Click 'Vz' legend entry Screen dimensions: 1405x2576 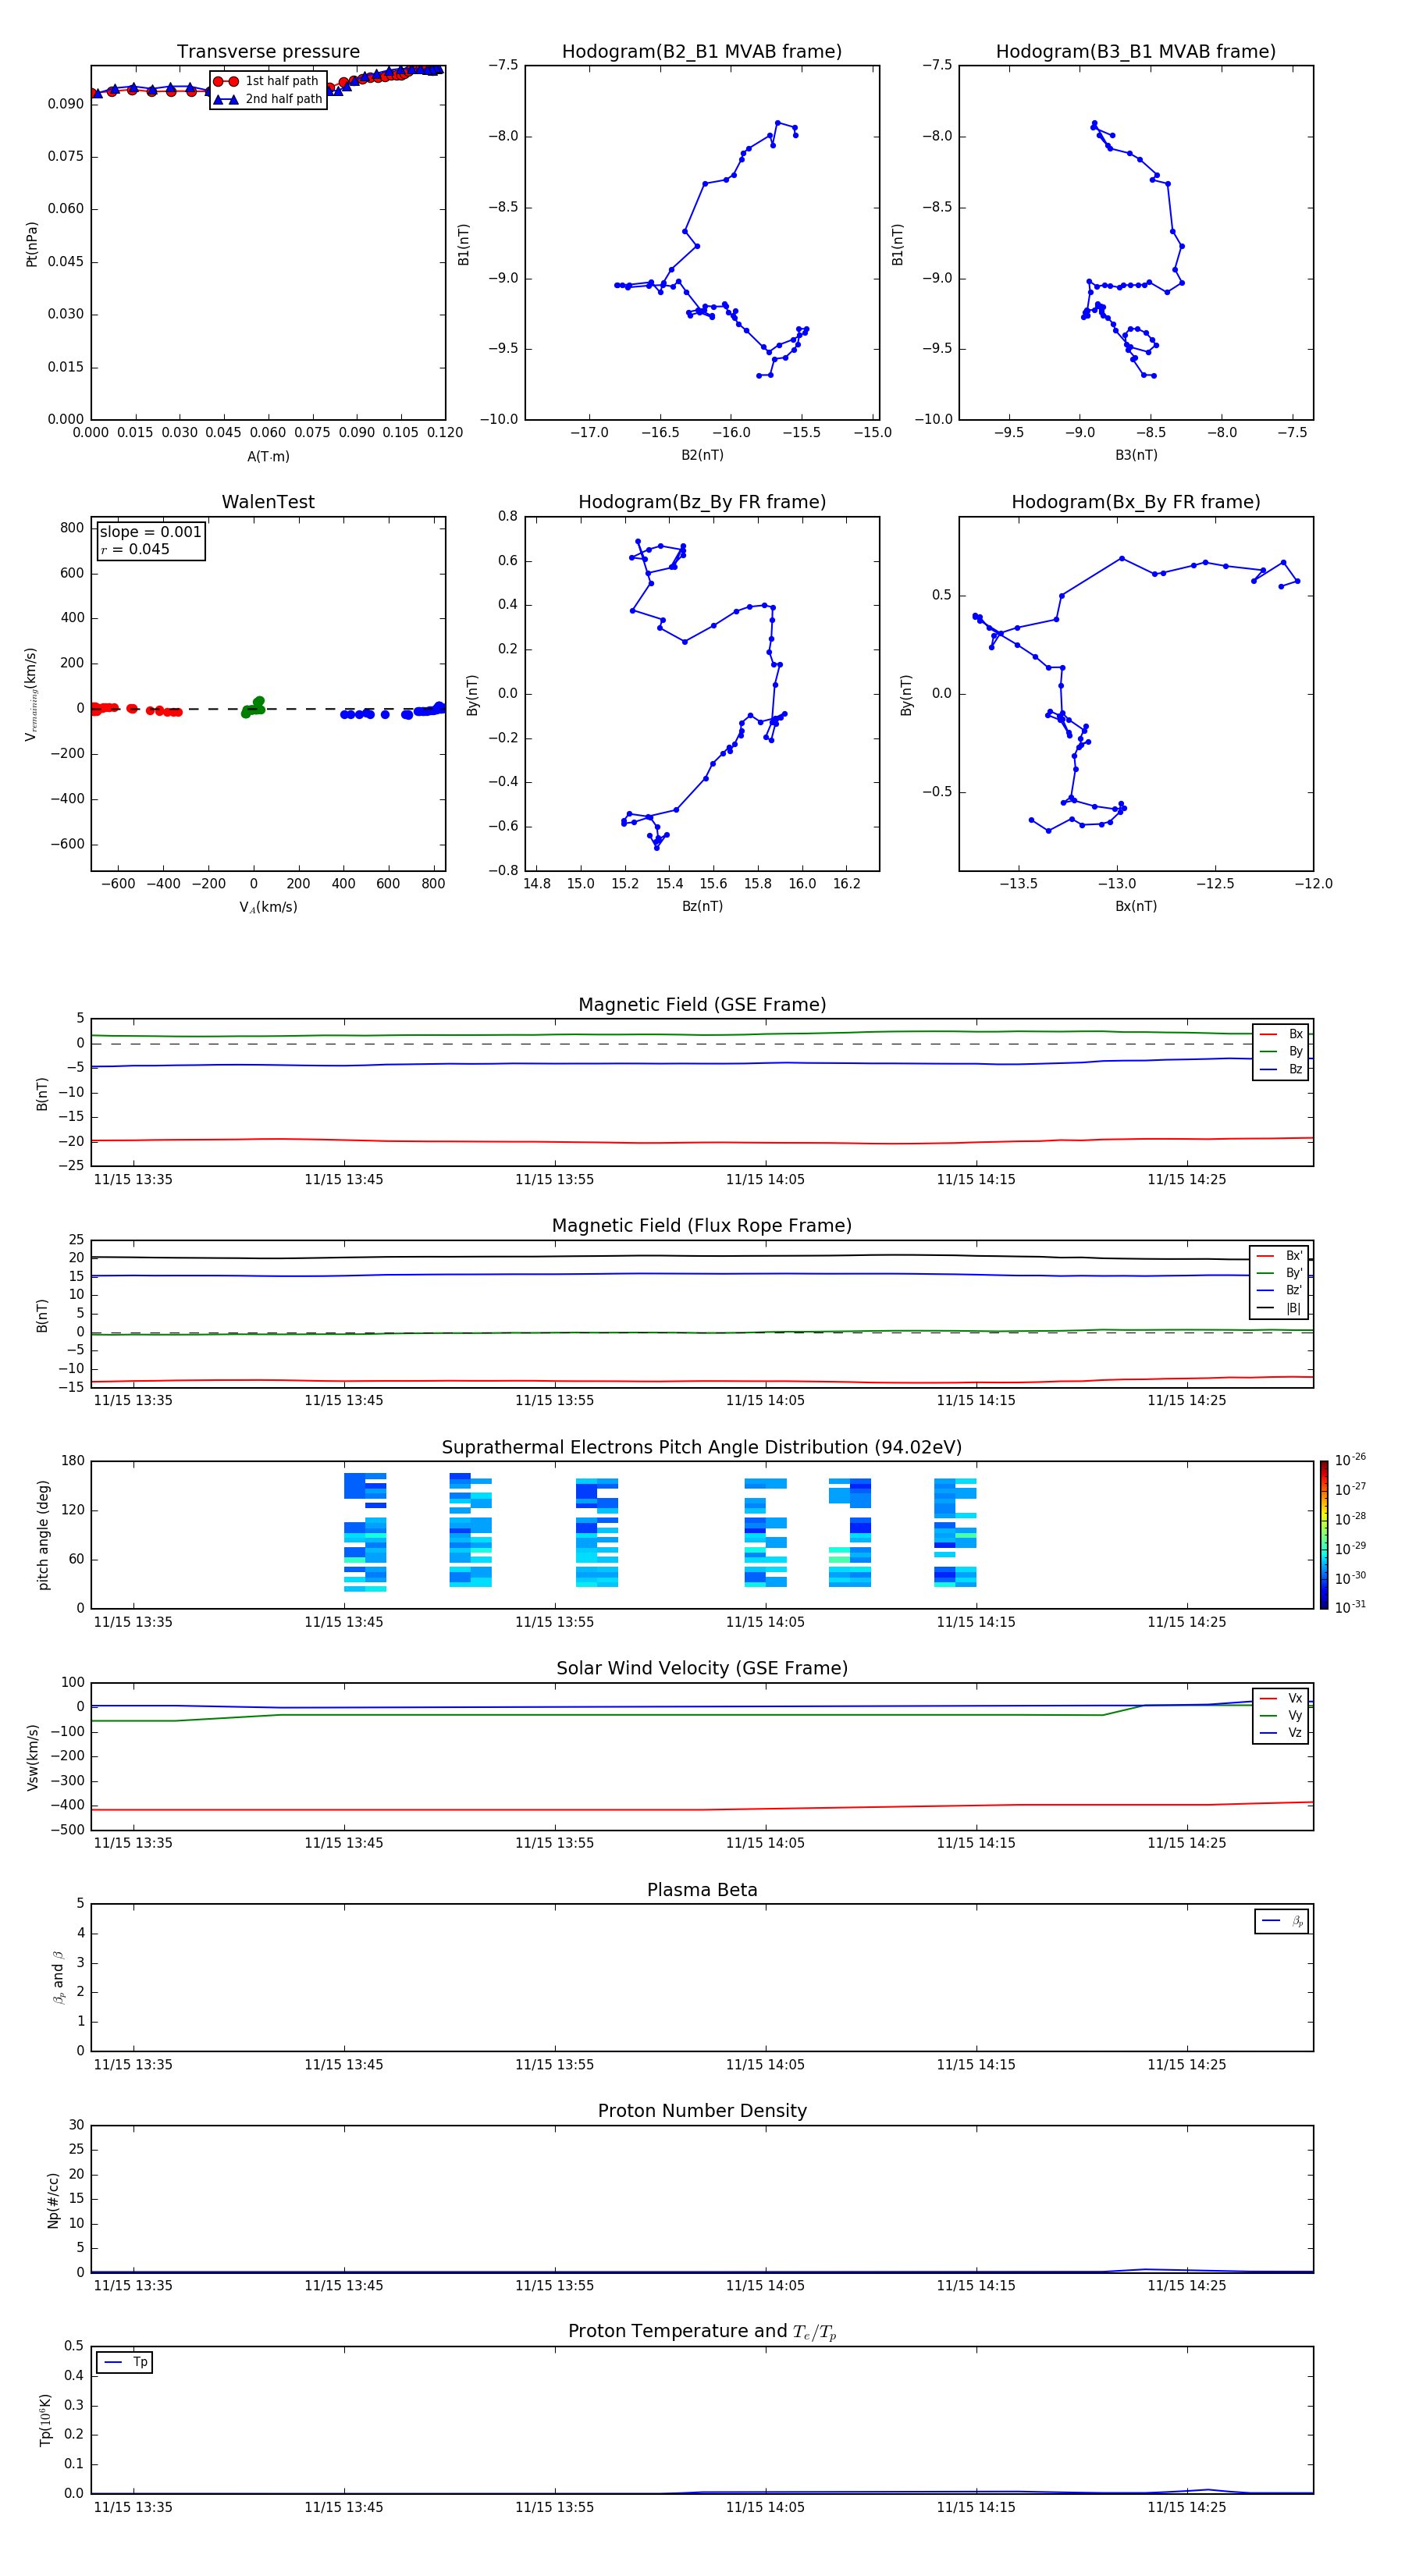[1281, 1733]
